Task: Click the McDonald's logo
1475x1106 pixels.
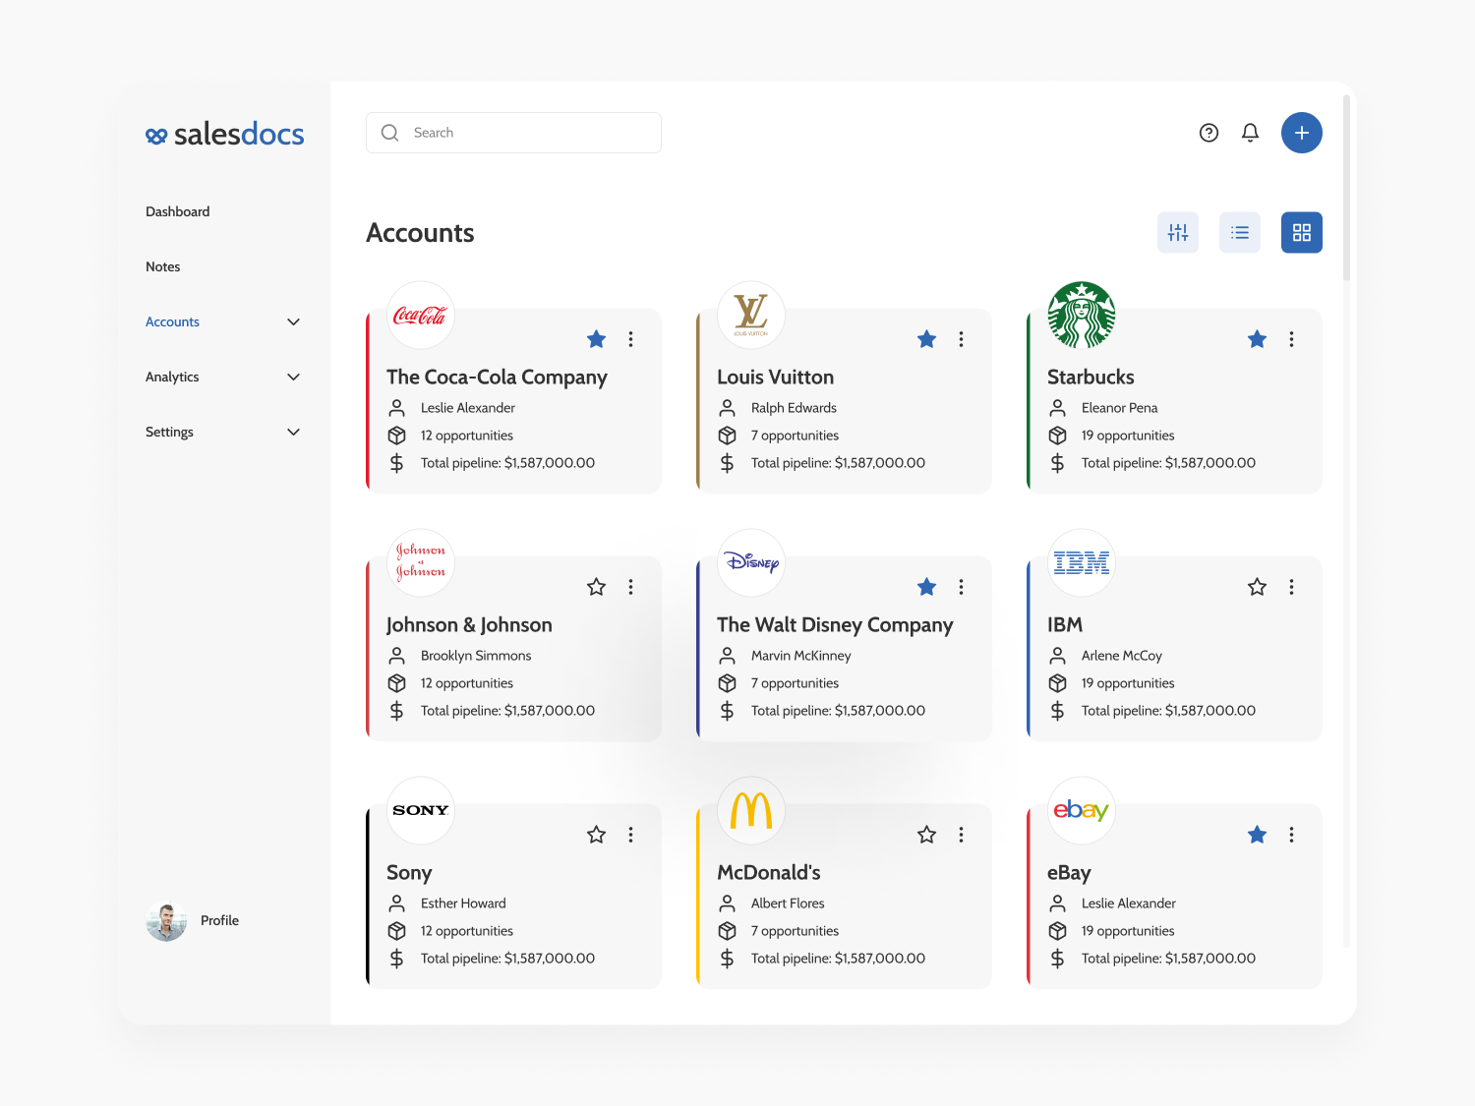Action: 751,811
